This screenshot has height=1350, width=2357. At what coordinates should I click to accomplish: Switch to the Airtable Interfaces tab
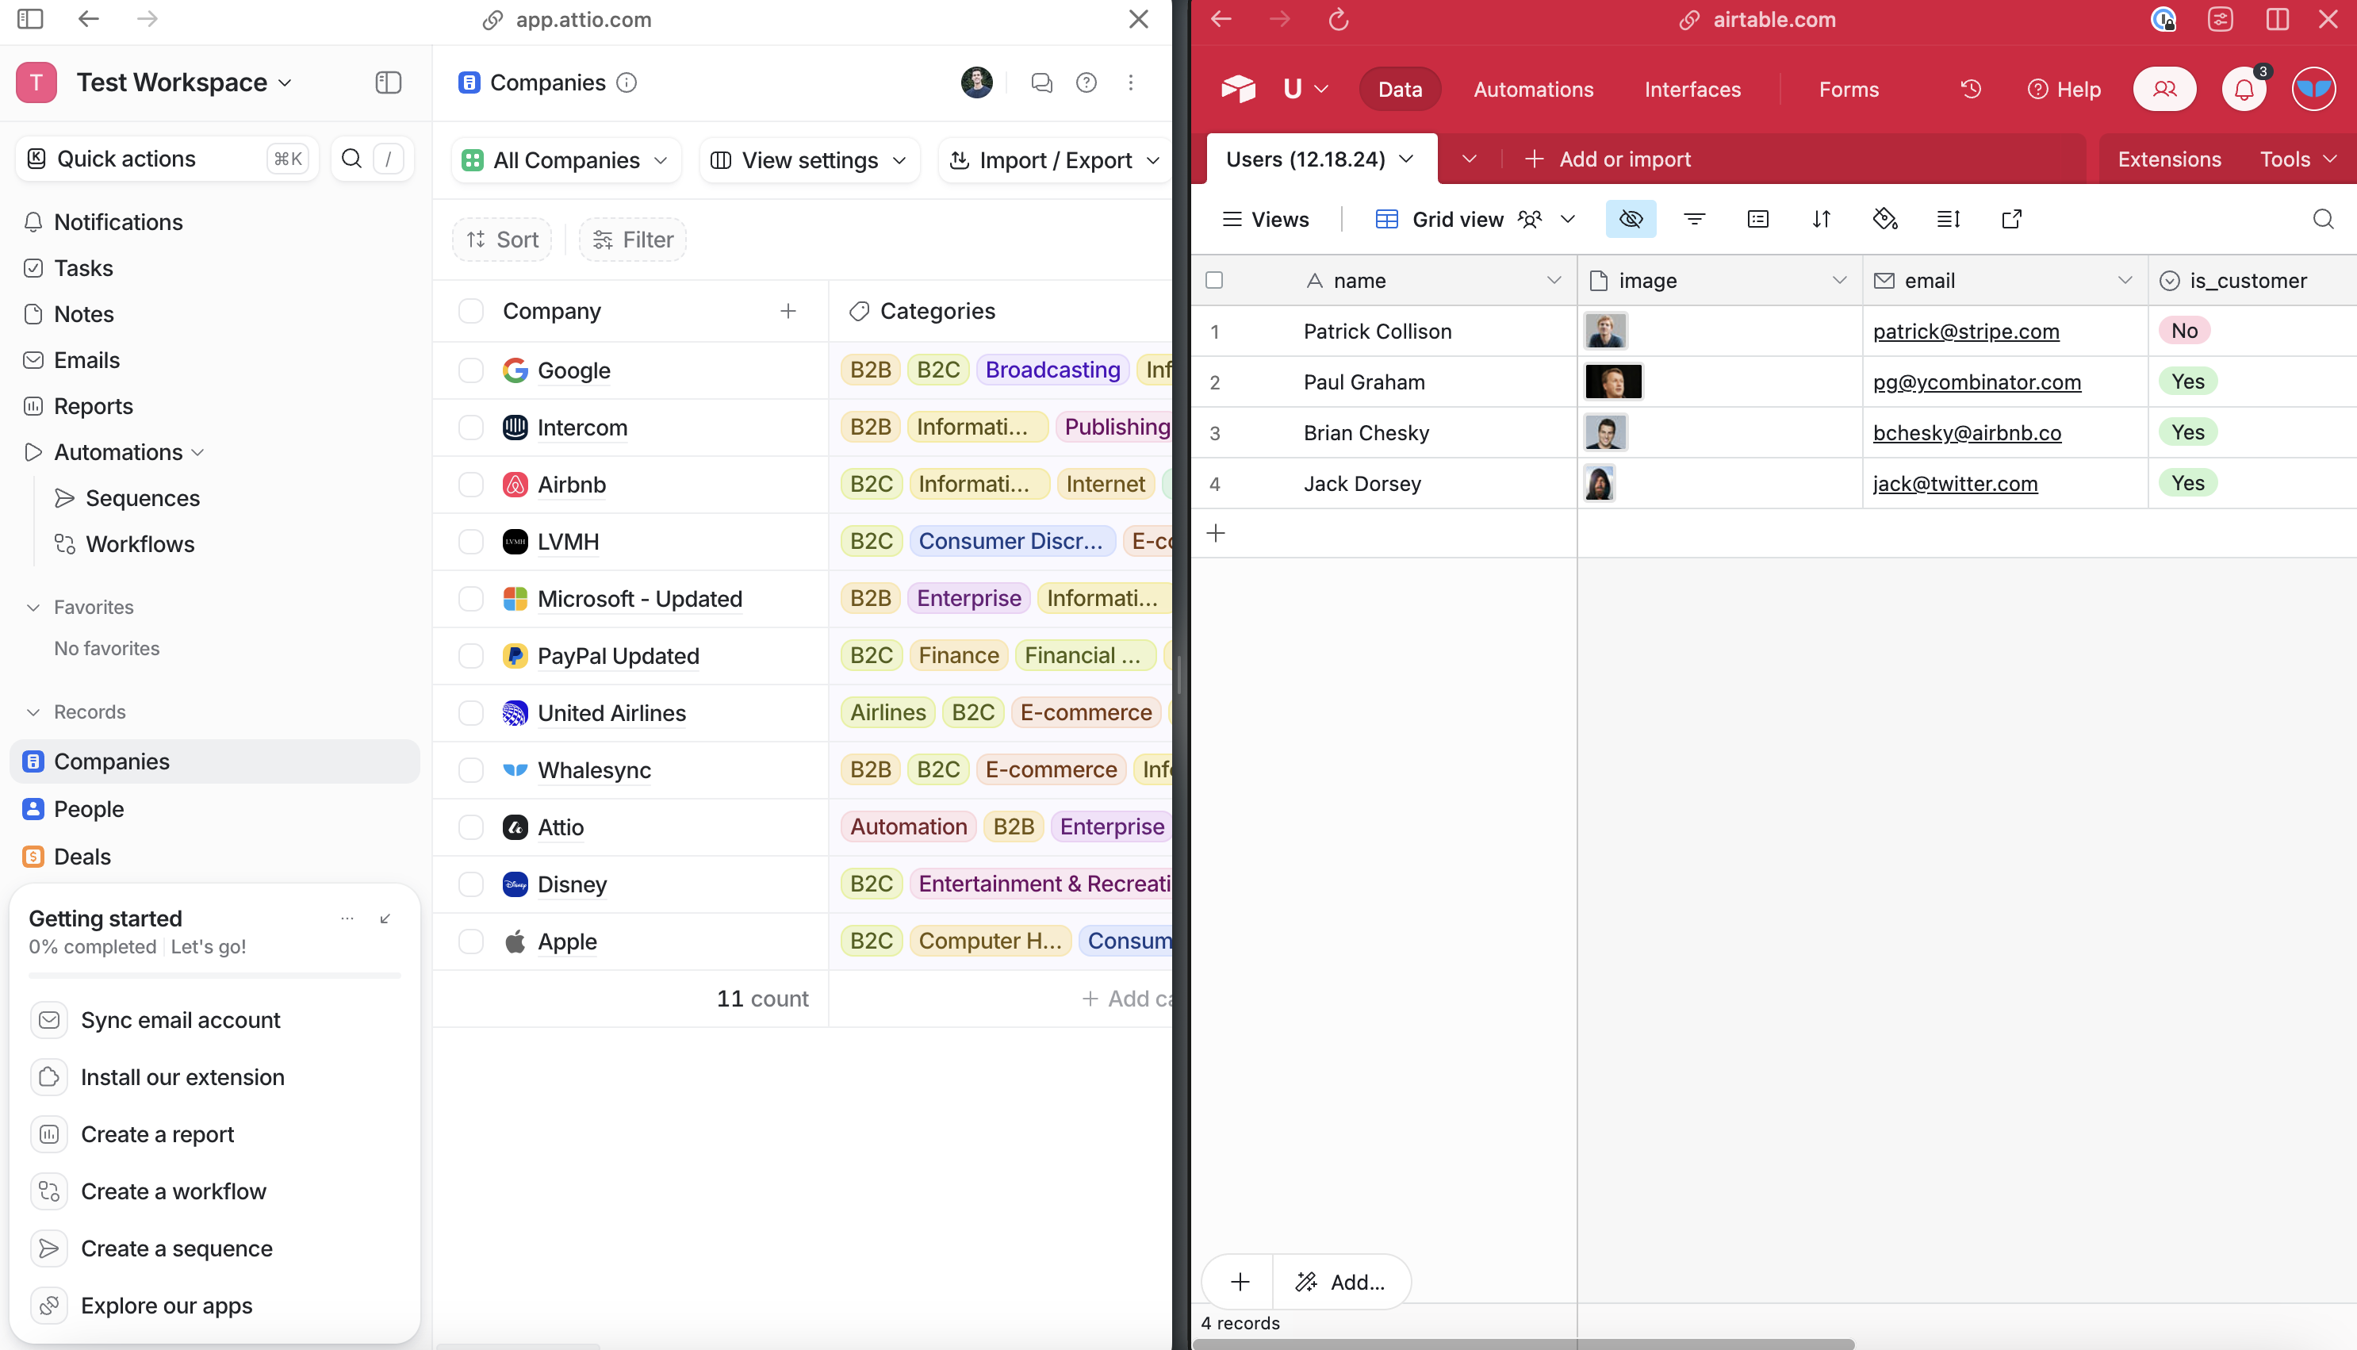pos(1692,89)
